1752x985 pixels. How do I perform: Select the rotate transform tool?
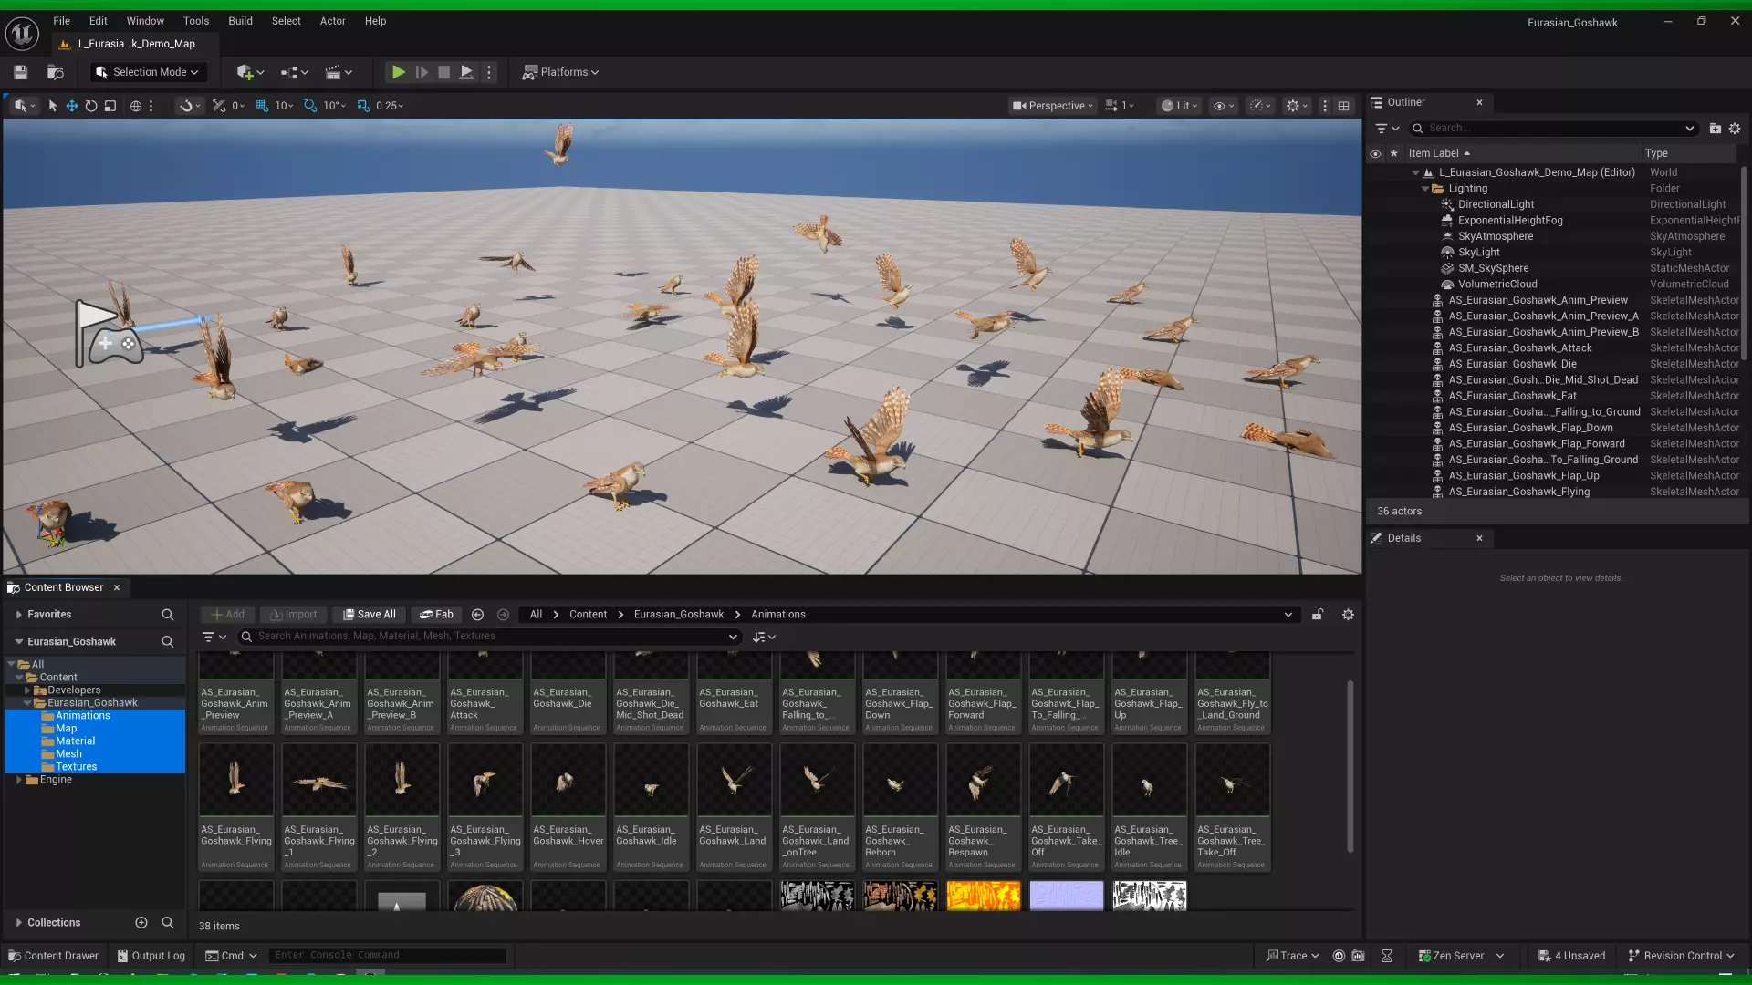[x=91, y=106]
